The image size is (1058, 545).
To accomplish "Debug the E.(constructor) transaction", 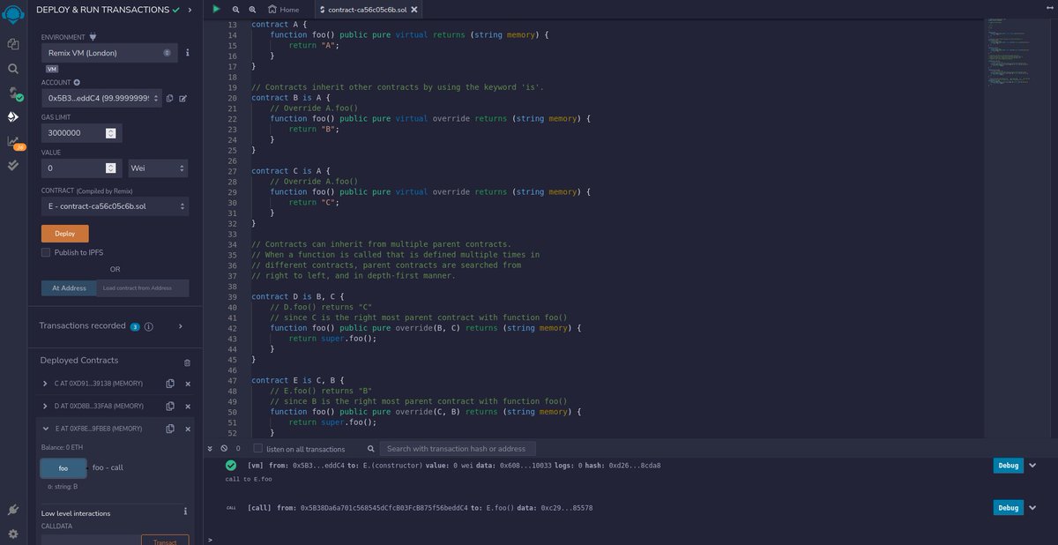I will click(1009, 466).
